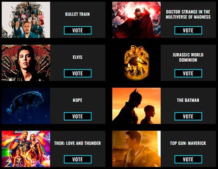Open the Thor: Love and Thunder poster
This screenshot has width=218, height=169.
pos(26,149)
